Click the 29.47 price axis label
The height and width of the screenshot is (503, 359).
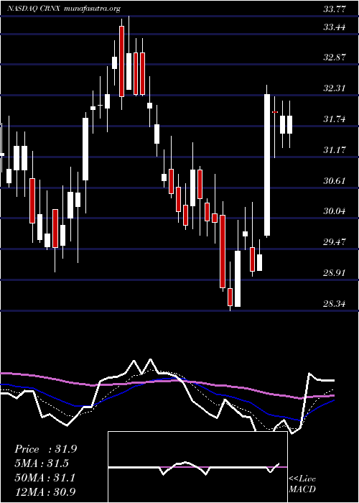click(x=335, y=242)
